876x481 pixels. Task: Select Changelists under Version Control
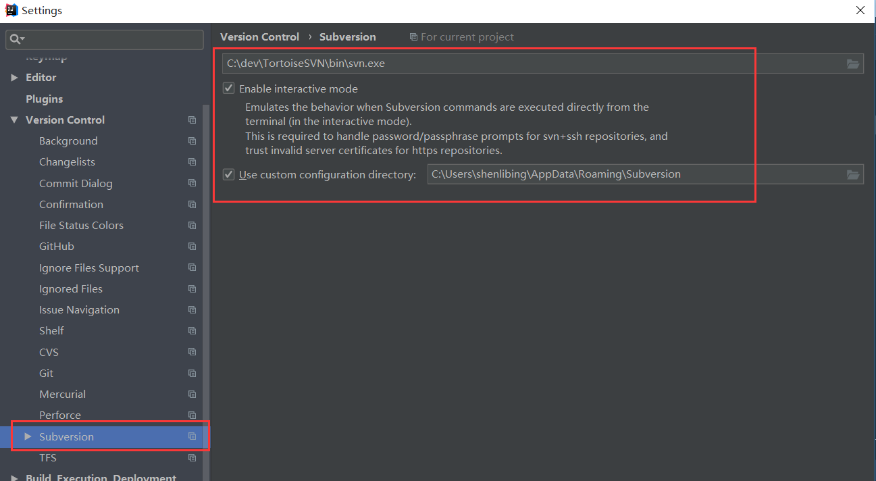[x=67, y=162]
